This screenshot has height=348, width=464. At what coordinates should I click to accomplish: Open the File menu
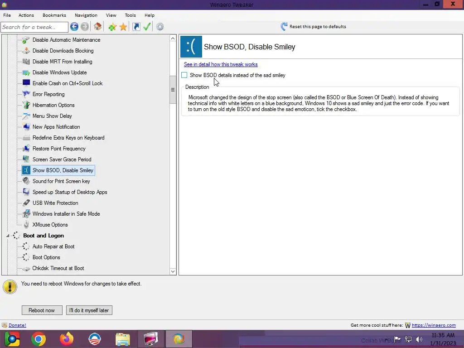7,15
